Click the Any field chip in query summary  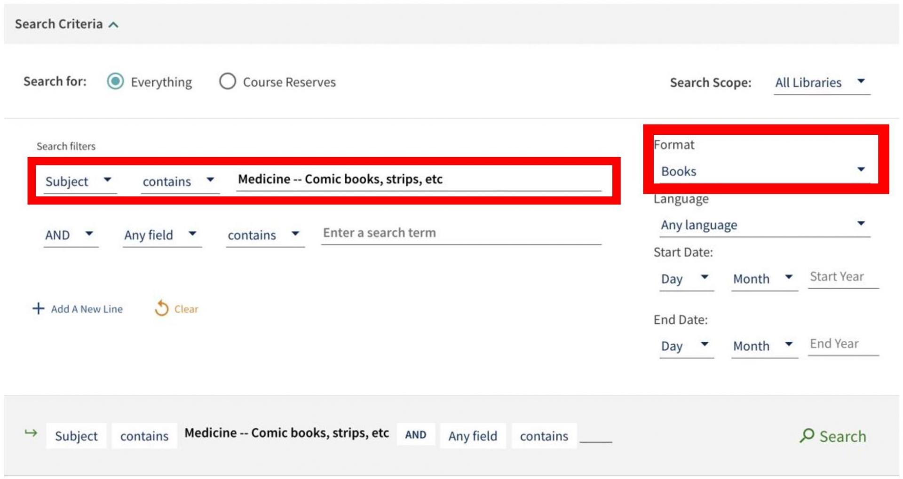[x=473, y=436]
